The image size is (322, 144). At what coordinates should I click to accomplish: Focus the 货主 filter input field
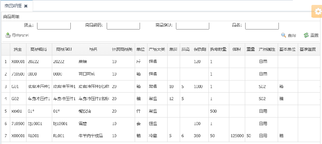54,25
